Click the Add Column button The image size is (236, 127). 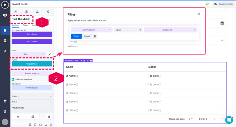point(32,41)
